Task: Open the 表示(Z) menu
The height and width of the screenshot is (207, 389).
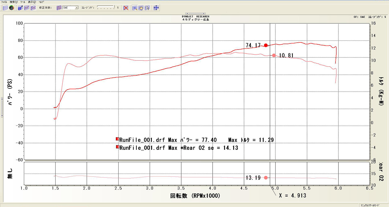Action: tap(32, 2)
